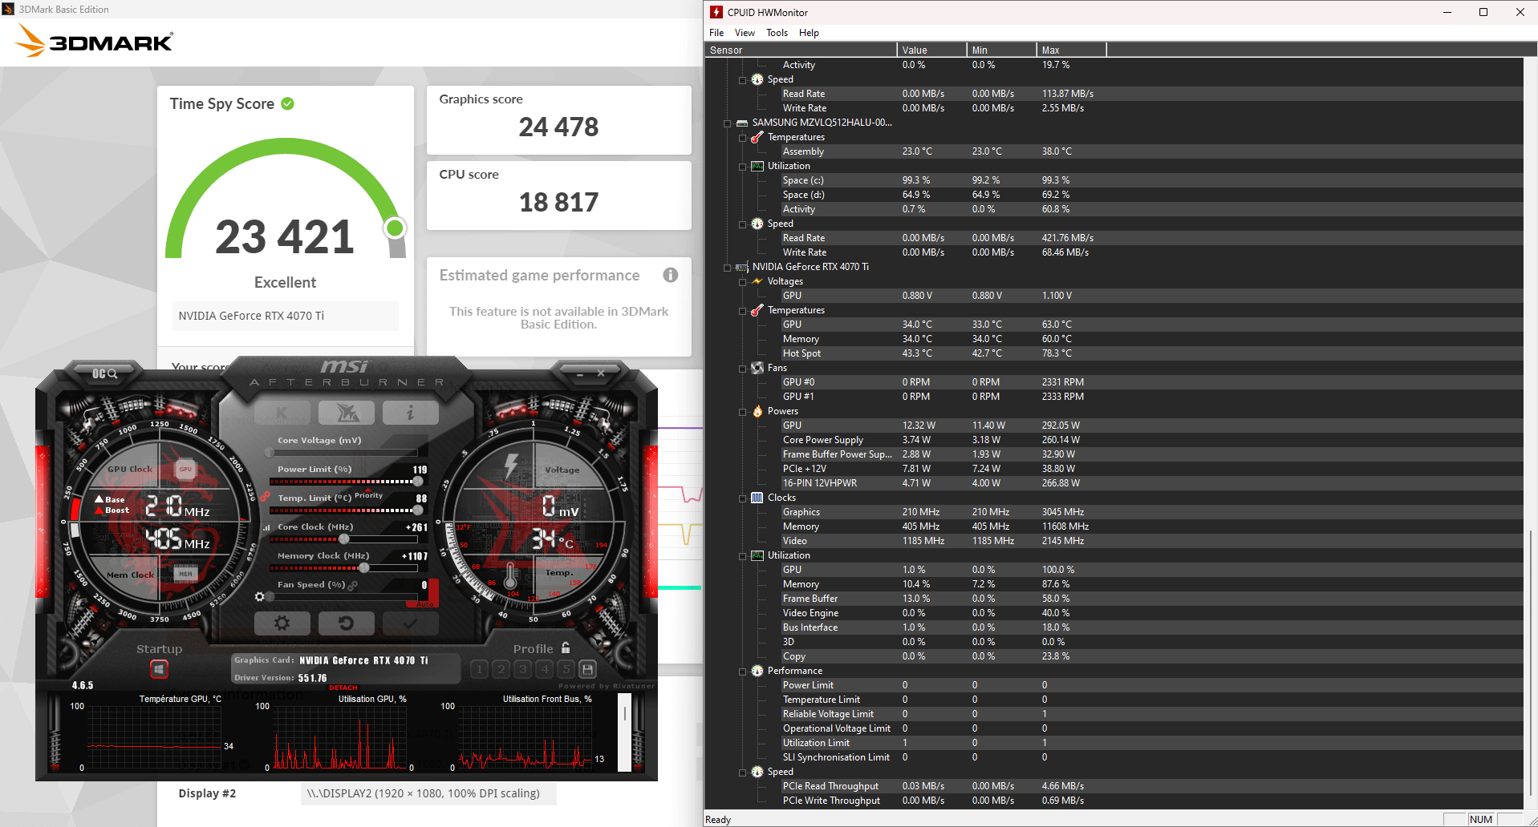Open the OC Scanner in Afterburner
This screenshot has height=827, width=1538.
(105, 373)
